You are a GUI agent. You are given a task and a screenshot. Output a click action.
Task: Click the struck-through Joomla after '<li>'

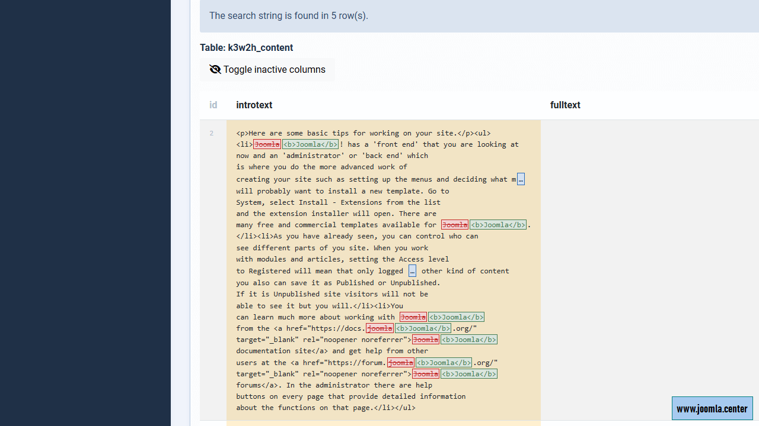coord(267,144)
